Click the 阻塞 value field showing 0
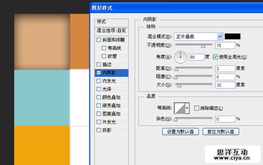The image size is (263, 165). click(x=225, y=77)
